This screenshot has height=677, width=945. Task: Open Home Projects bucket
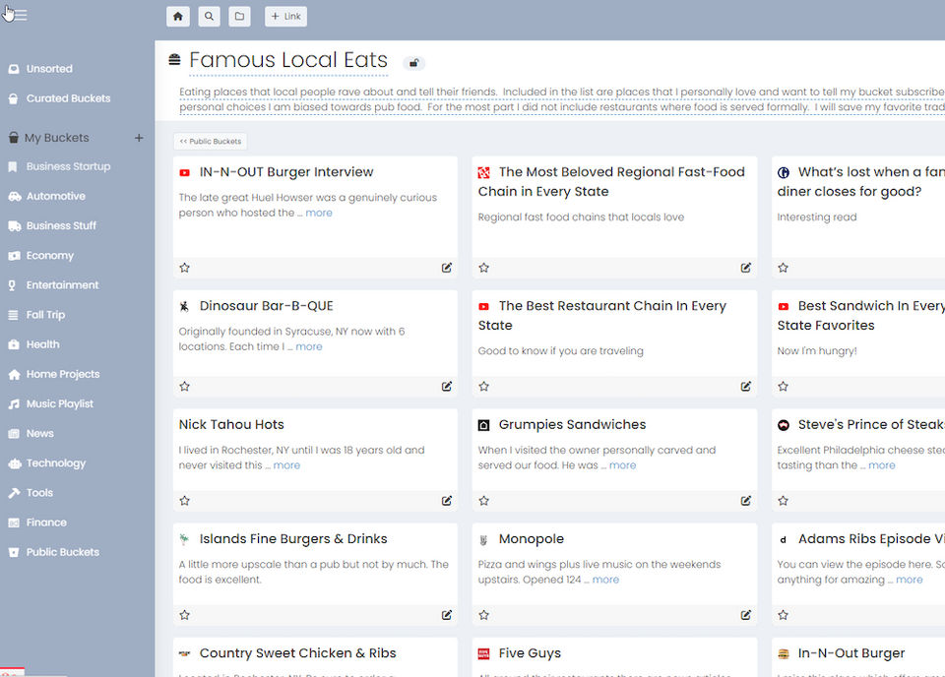(x=63, y=374)
